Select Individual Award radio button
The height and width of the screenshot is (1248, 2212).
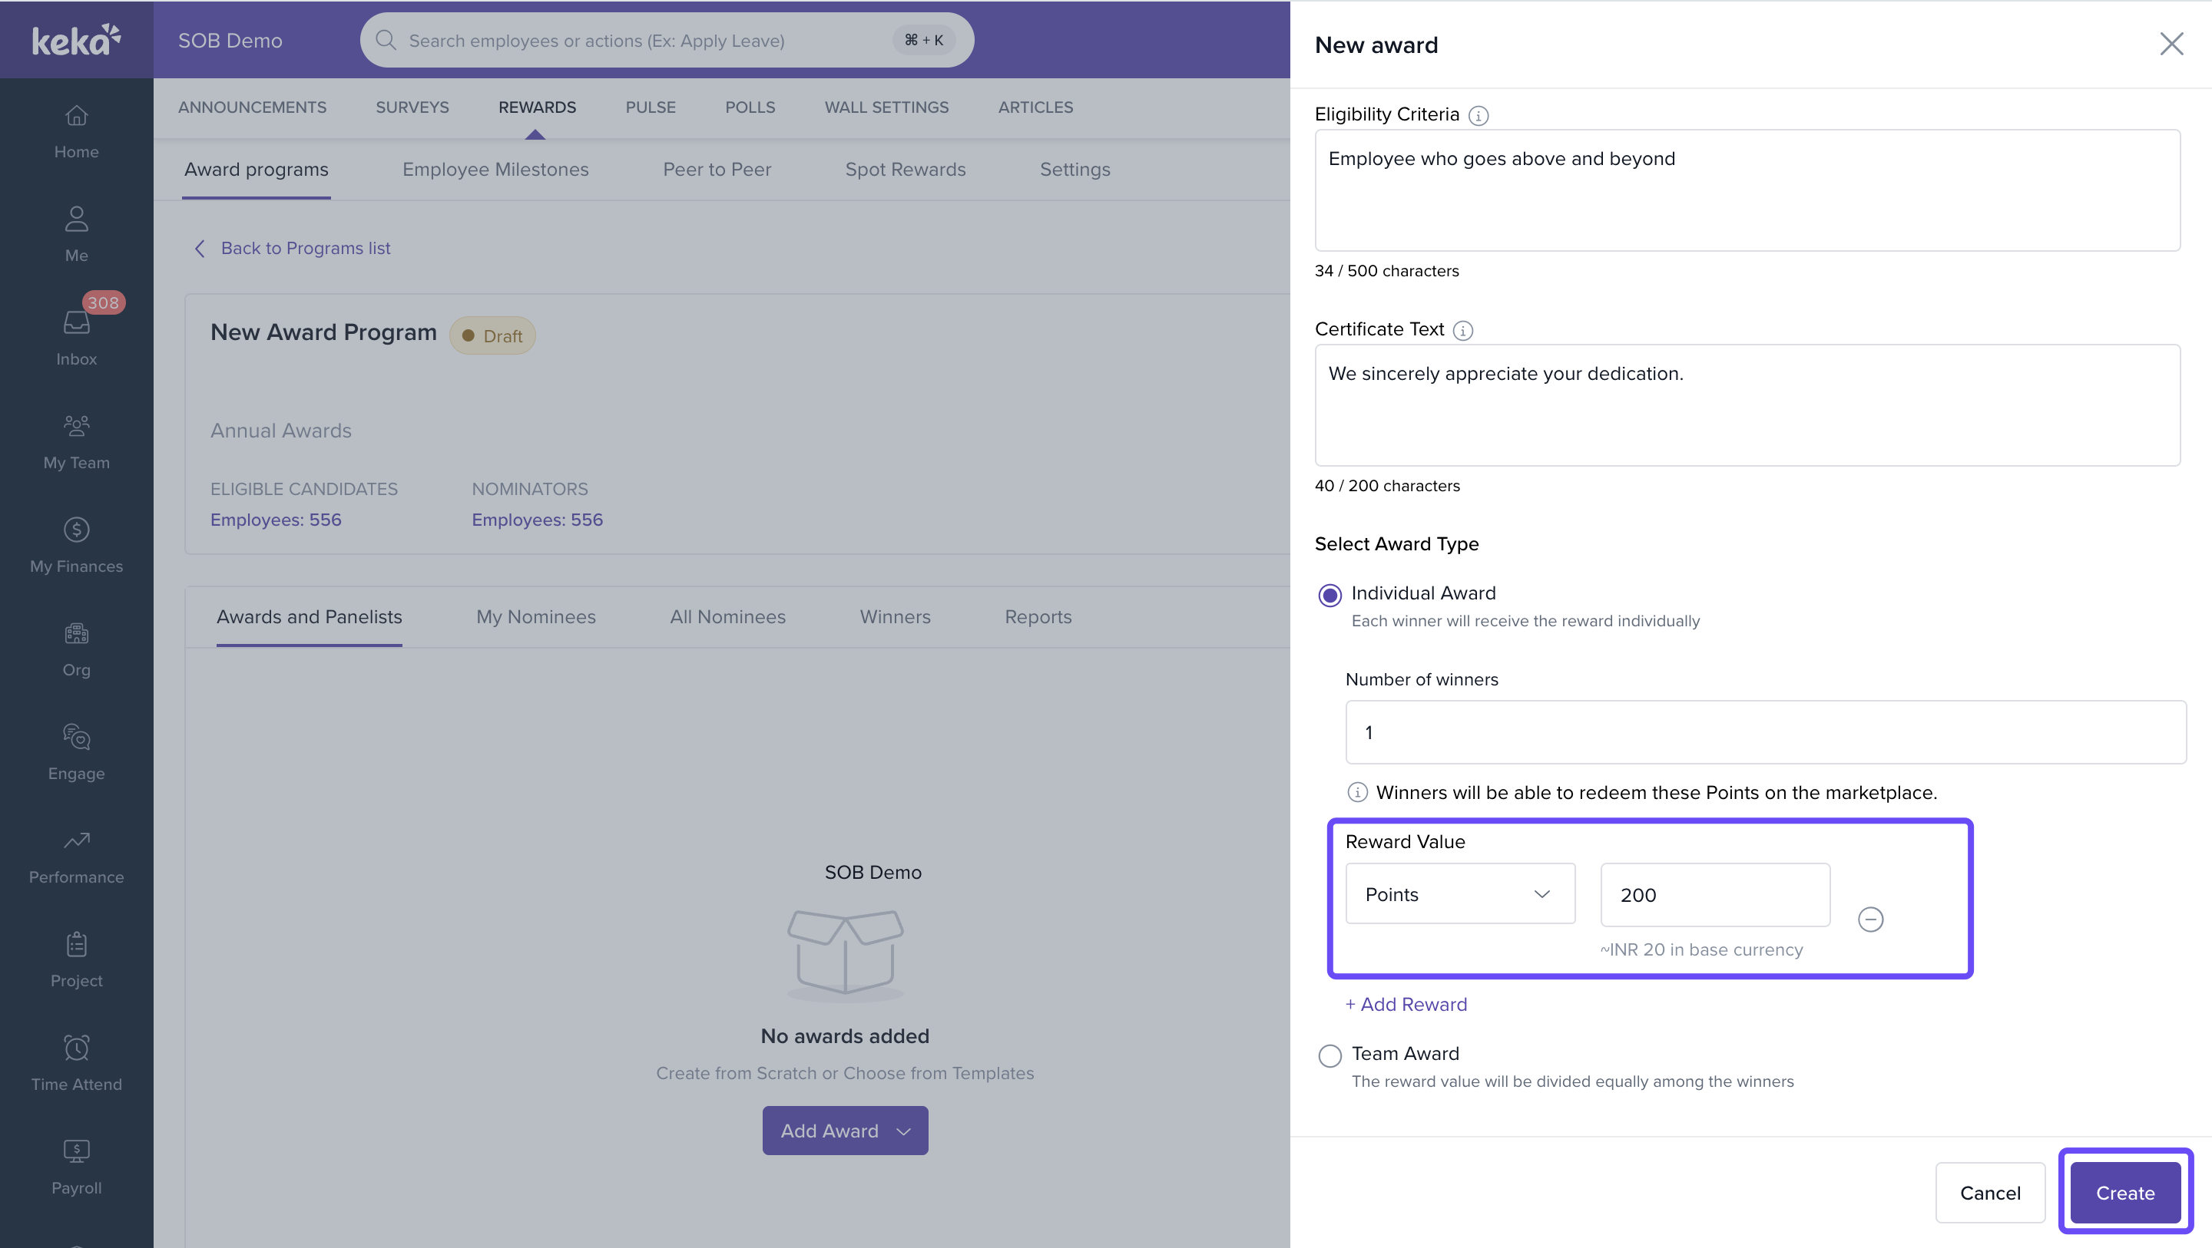[x=1330, y=595]
